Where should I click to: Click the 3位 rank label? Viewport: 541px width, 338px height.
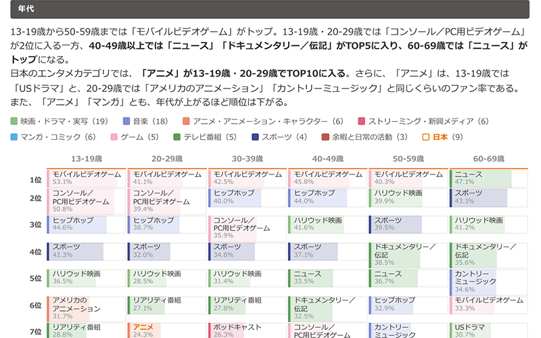36,224
